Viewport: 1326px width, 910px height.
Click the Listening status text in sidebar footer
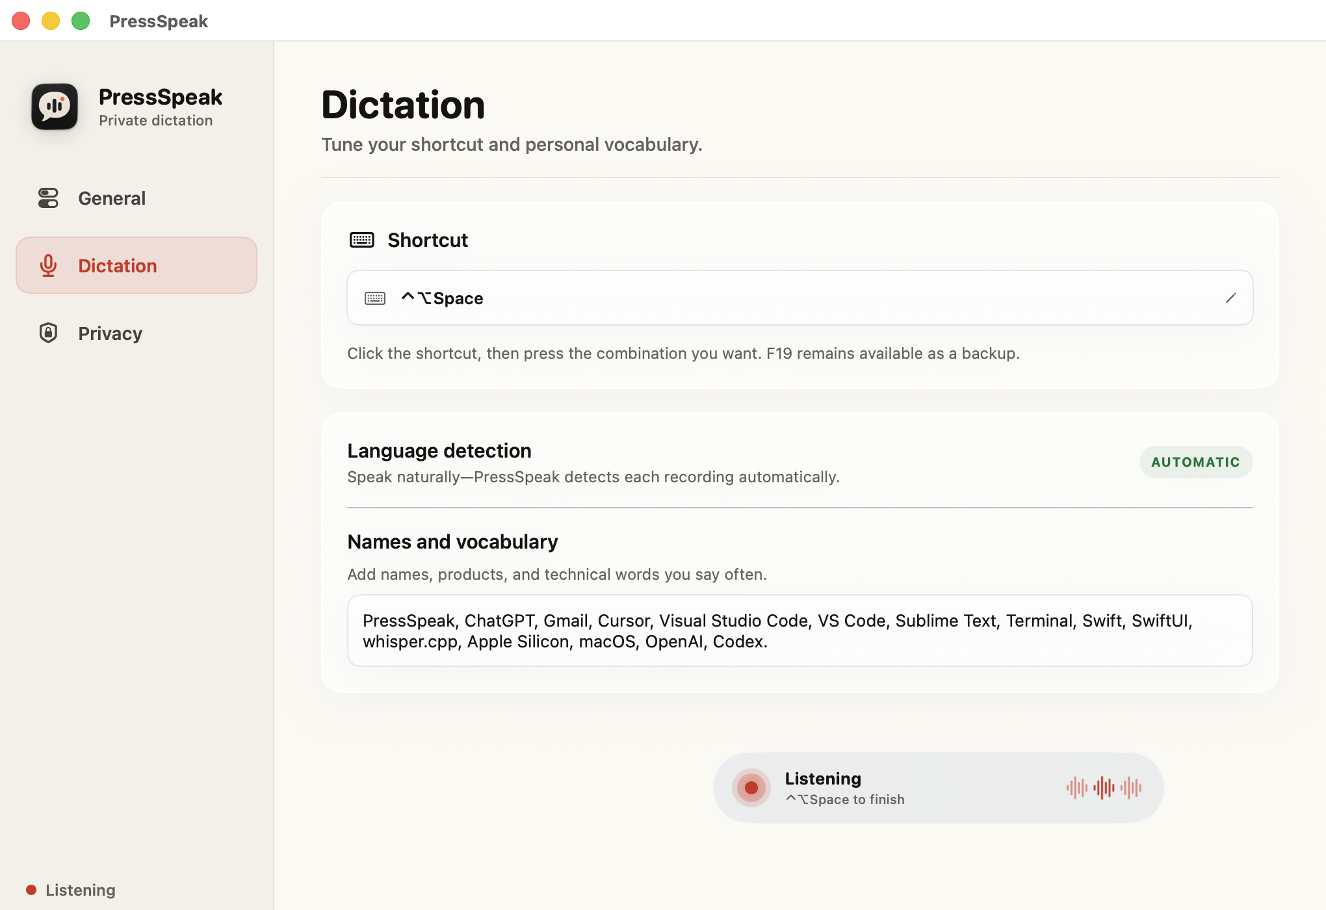(81, 890)
